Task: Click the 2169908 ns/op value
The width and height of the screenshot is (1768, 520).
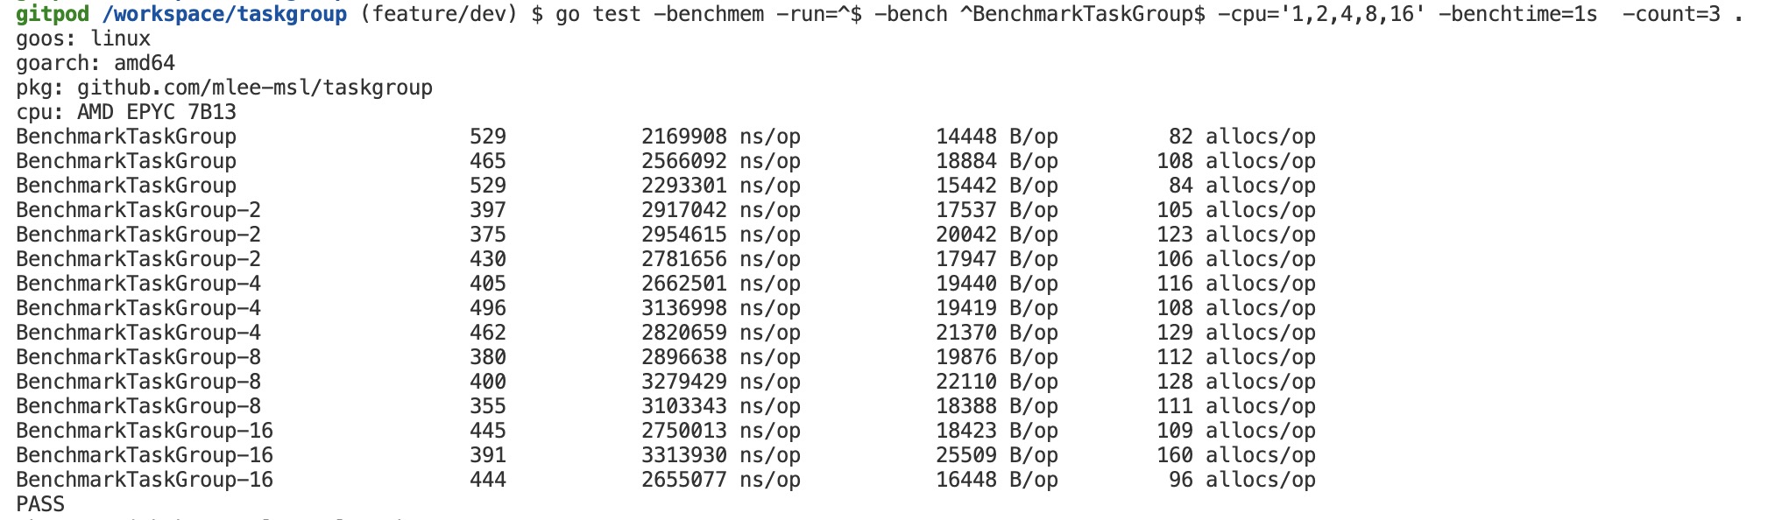Action: (x=721, y=137)
